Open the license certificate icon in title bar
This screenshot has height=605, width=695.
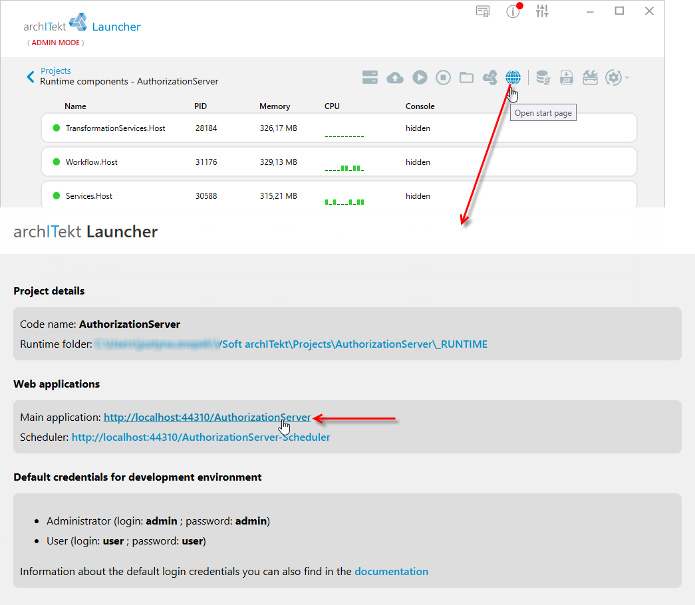click(x=483, y=11)
